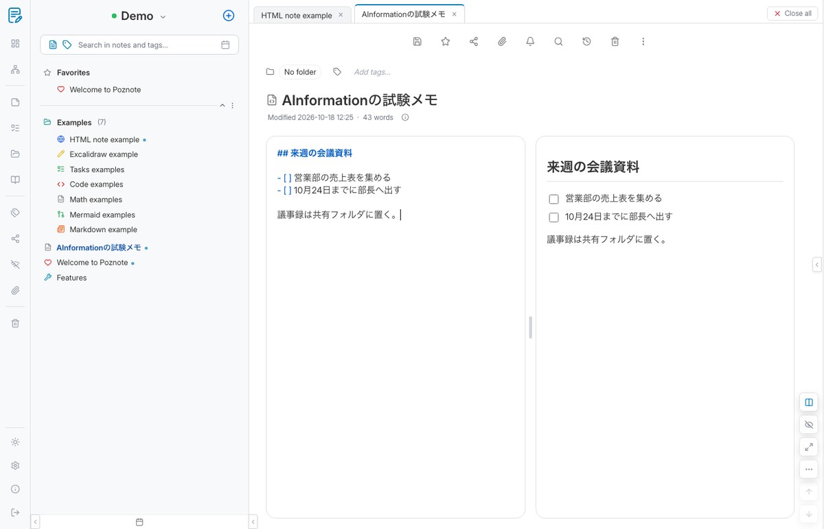Click the No folder button

point(300,72)
